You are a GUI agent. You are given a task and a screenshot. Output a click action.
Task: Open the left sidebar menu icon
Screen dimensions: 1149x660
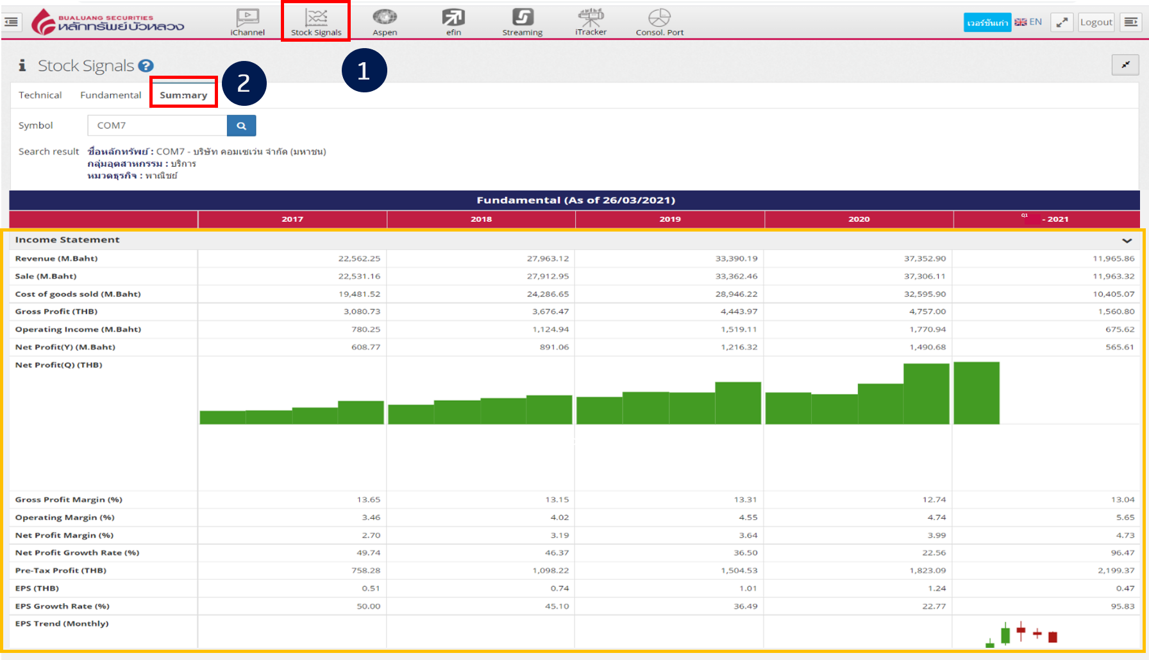tap(12, 22)
